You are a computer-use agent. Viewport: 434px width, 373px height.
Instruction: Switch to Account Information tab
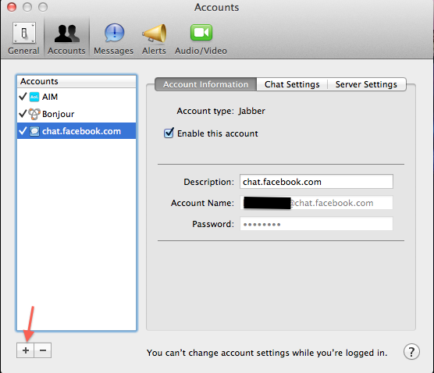pyautogui.click(x=205, y=84)
